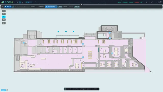
Task: Click the first green status badge
Action: click(x=119, y=2)
